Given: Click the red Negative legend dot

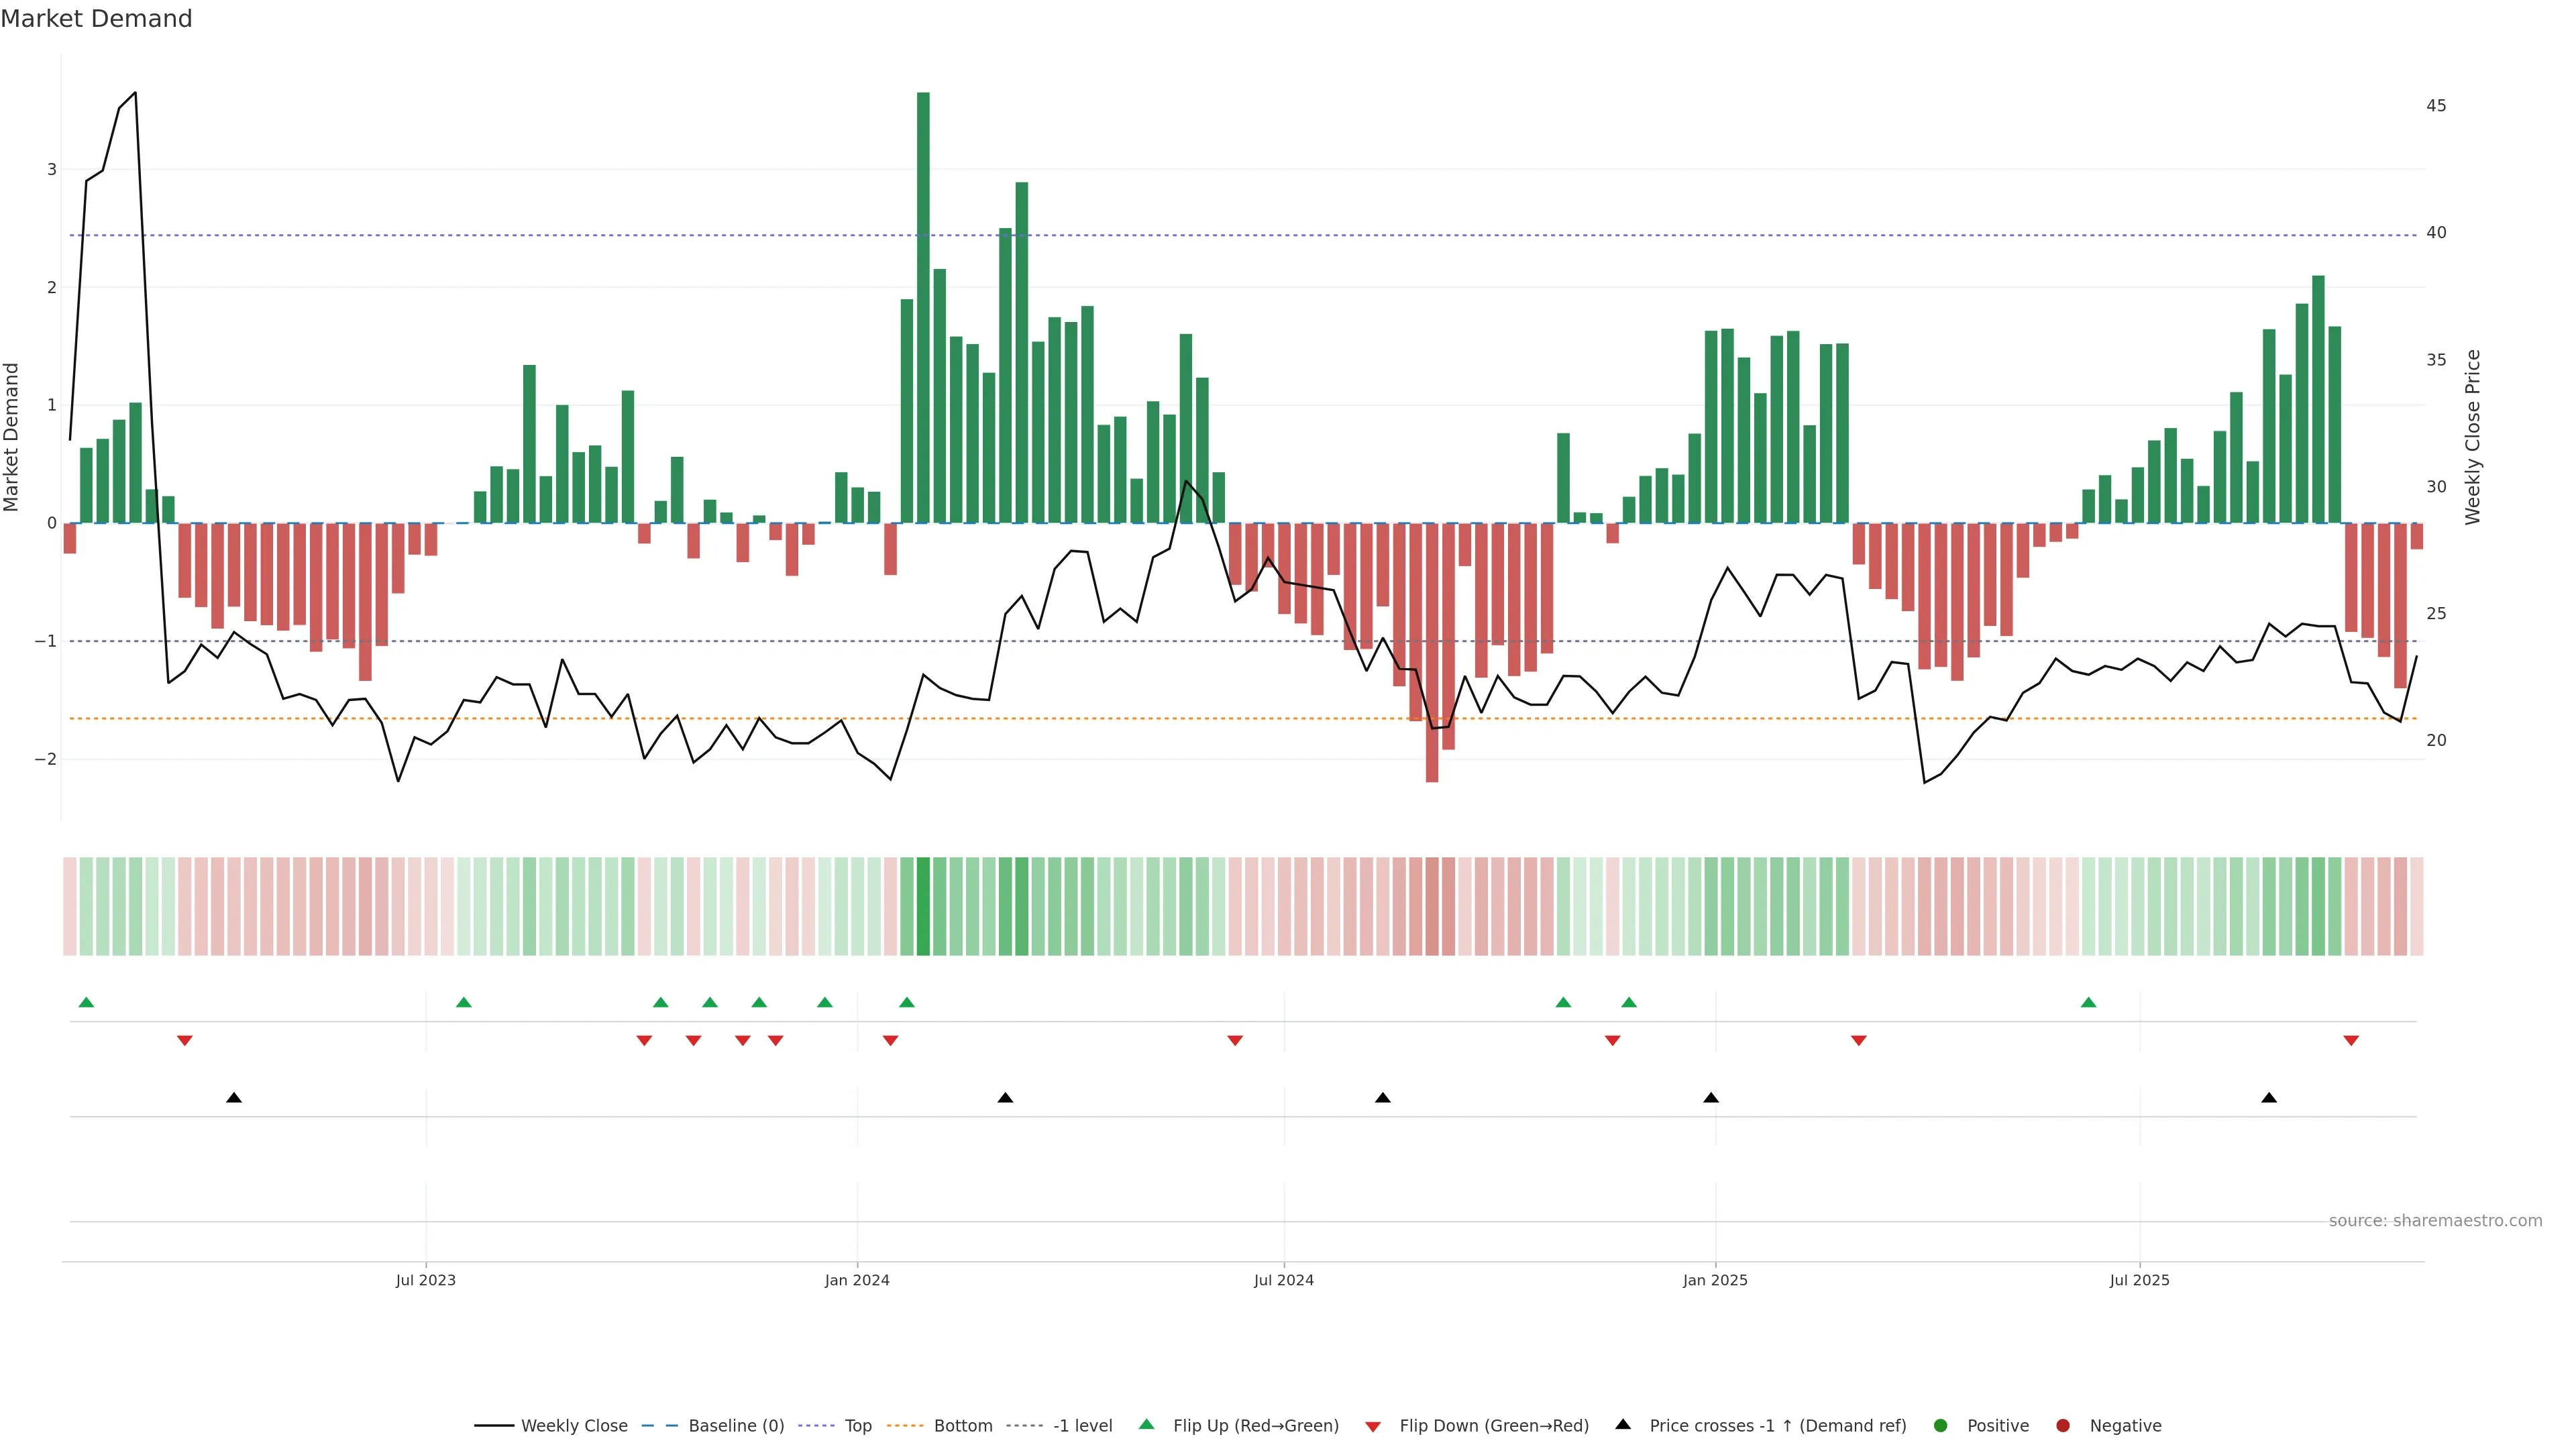Looking at the screenshot, I should (2063, 1426).
